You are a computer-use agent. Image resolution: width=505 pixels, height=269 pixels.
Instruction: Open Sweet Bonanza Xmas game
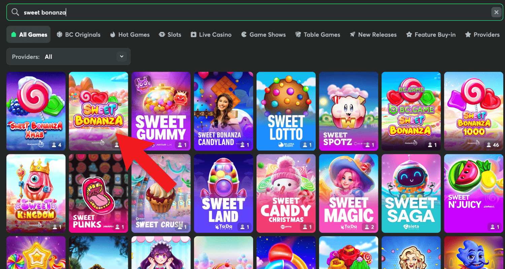[36, 111]
